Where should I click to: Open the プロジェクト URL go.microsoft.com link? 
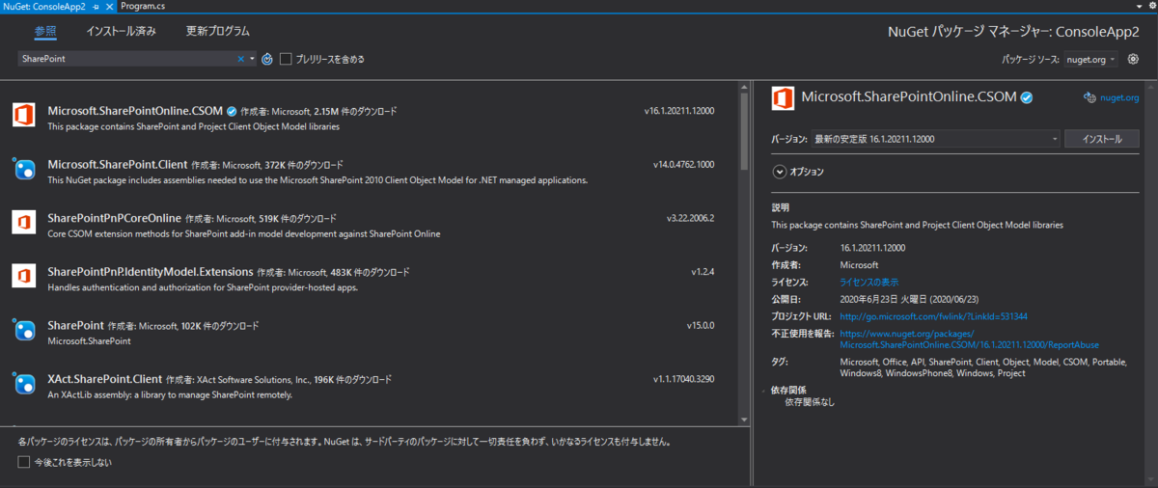933,316
